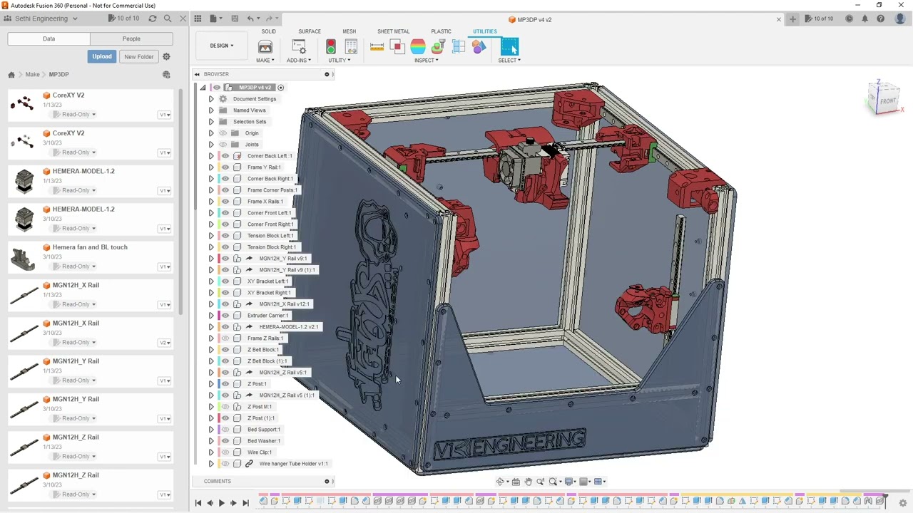Click the Undo arrow
This screenshot has height=513, width=913.
[250, 19]
